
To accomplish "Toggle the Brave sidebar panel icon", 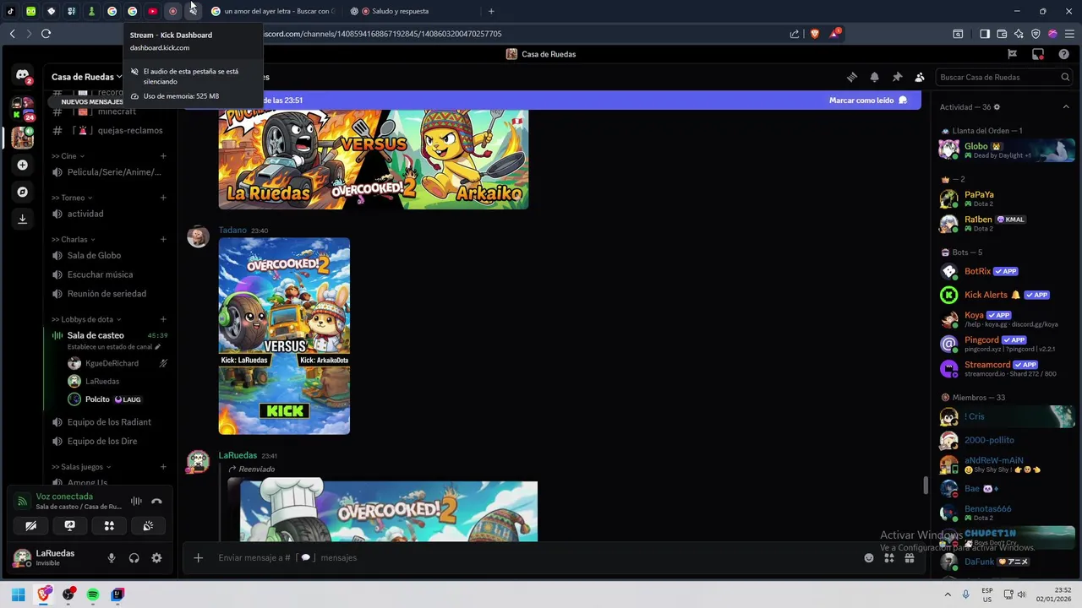I will pyautogui.click(x=985, y=34).
